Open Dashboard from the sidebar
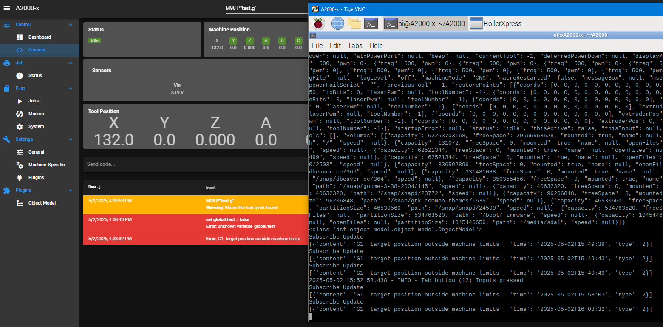 coord(40,37)
